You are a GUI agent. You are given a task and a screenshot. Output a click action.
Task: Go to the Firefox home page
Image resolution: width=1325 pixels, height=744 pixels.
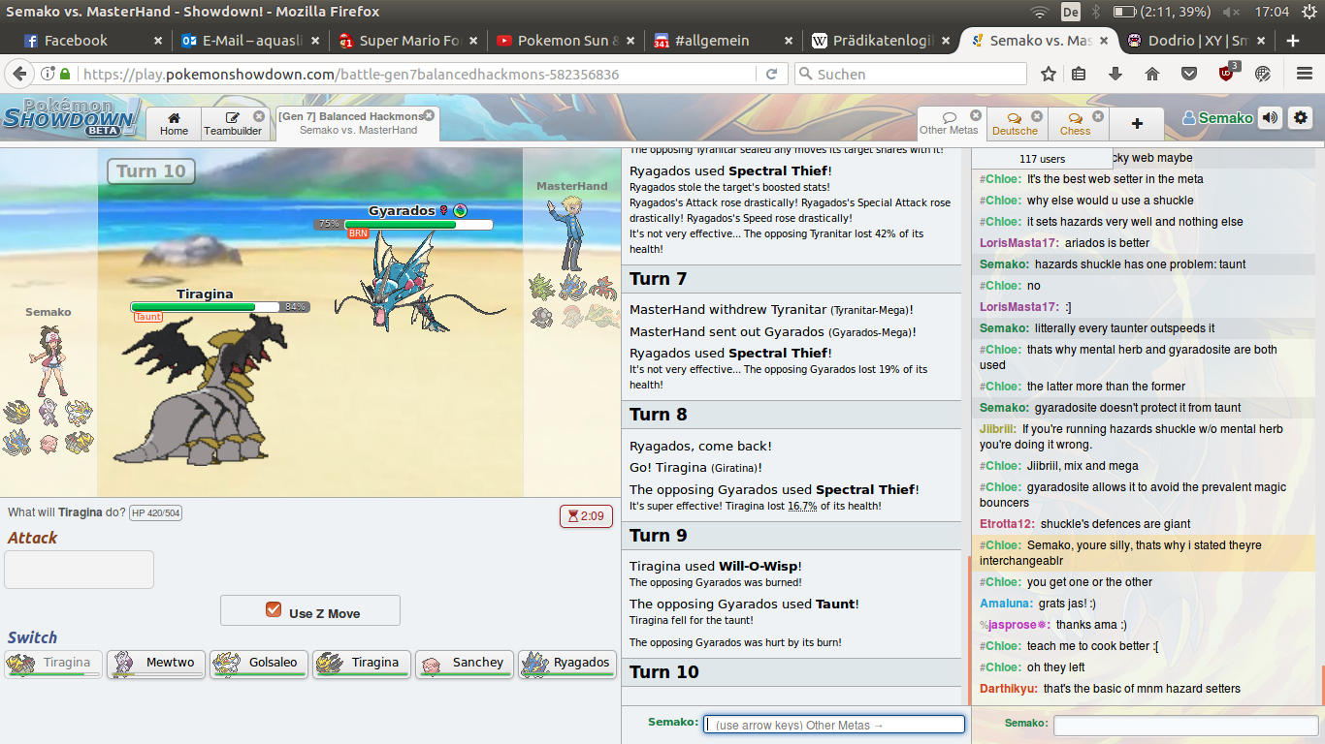click(1152, 75)
